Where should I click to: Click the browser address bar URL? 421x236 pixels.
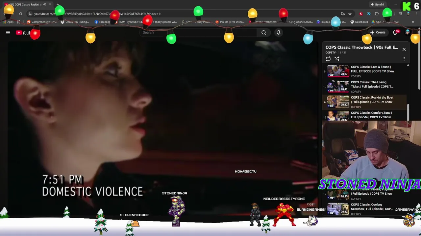[98, 14]
